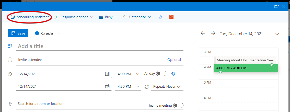Click the Viva Insights toolbar icon
This screenshot has height=112, width=290.
coord(160,17)
